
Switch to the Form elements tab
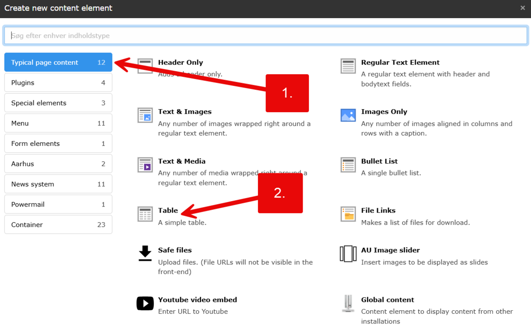58,144
